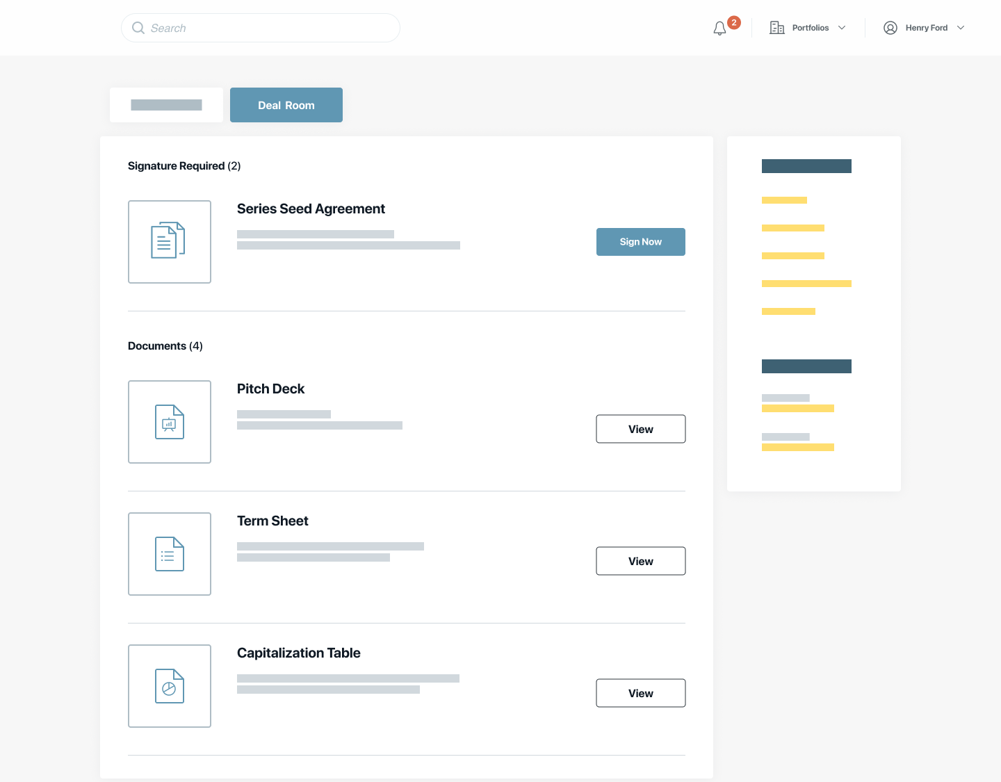
Task: Switch to the Deal Room tab
Action: [286, 105]
